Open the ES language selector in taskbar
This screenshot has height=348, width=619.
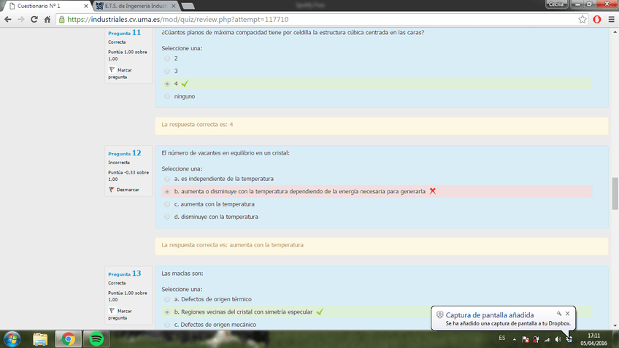[x=501, y=339]
